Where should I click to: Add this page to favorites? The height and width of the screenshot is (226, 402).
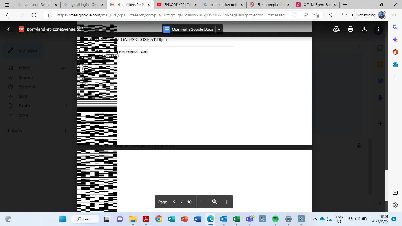tap(317, 15)
